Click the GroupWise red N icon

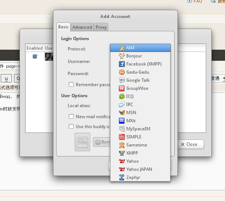tap(122, 88)
